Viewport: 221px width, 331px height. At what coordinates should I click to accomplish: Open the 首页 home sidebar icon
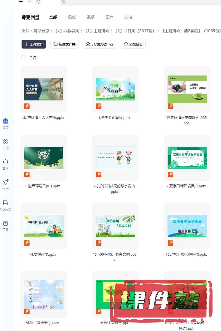(x=6, y=121)
